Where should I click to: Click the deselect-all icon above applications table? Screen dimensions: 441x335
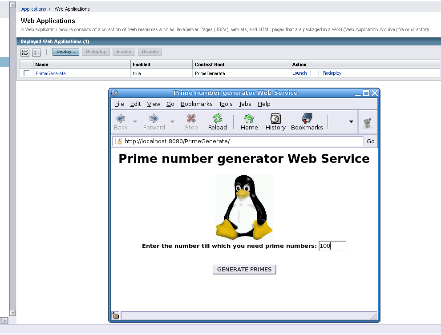click(x=36, y=52)
